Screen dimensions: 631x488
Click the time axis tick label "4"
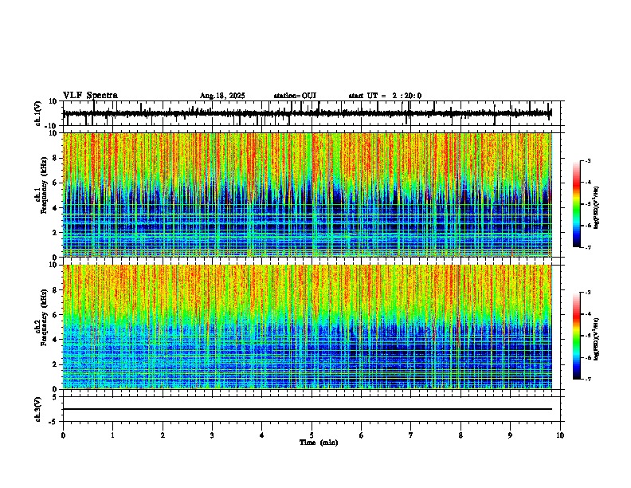click(x=262, y=435)
